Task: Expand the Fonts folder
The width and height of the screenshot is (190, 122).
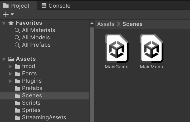Action: pos(10,74)
